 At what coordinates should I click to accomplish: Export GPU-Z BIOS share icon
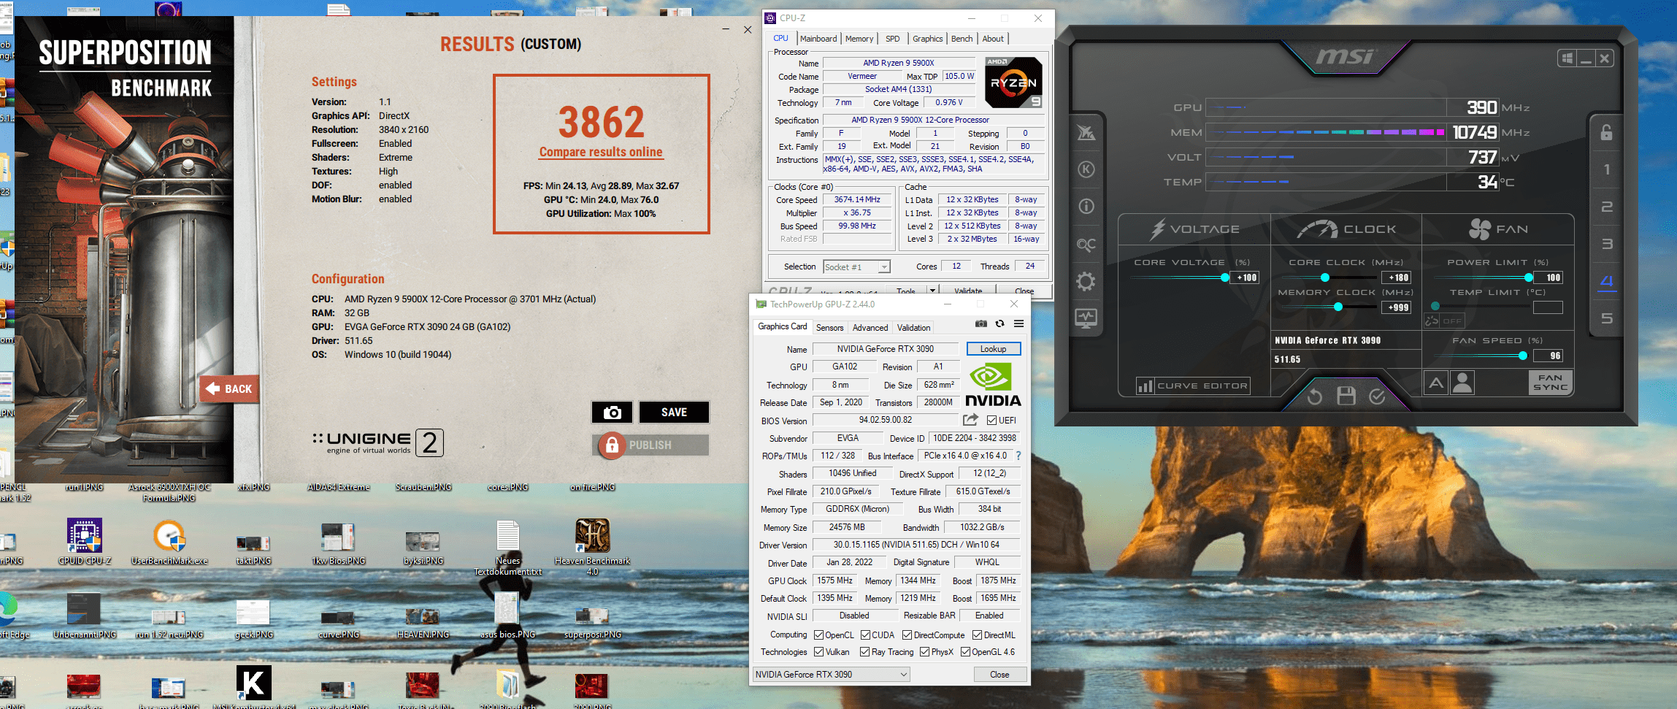(970, 420)
